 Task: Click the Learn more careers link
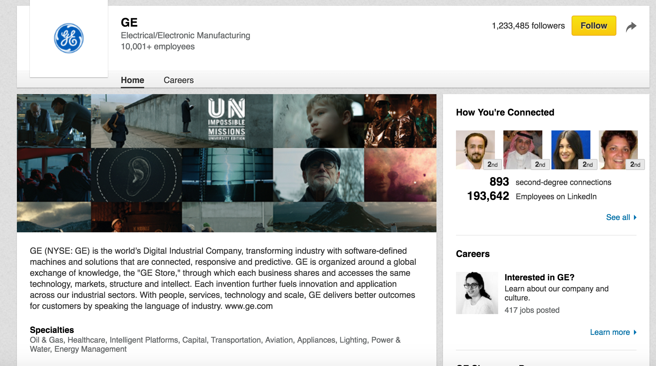click(610, 332)
